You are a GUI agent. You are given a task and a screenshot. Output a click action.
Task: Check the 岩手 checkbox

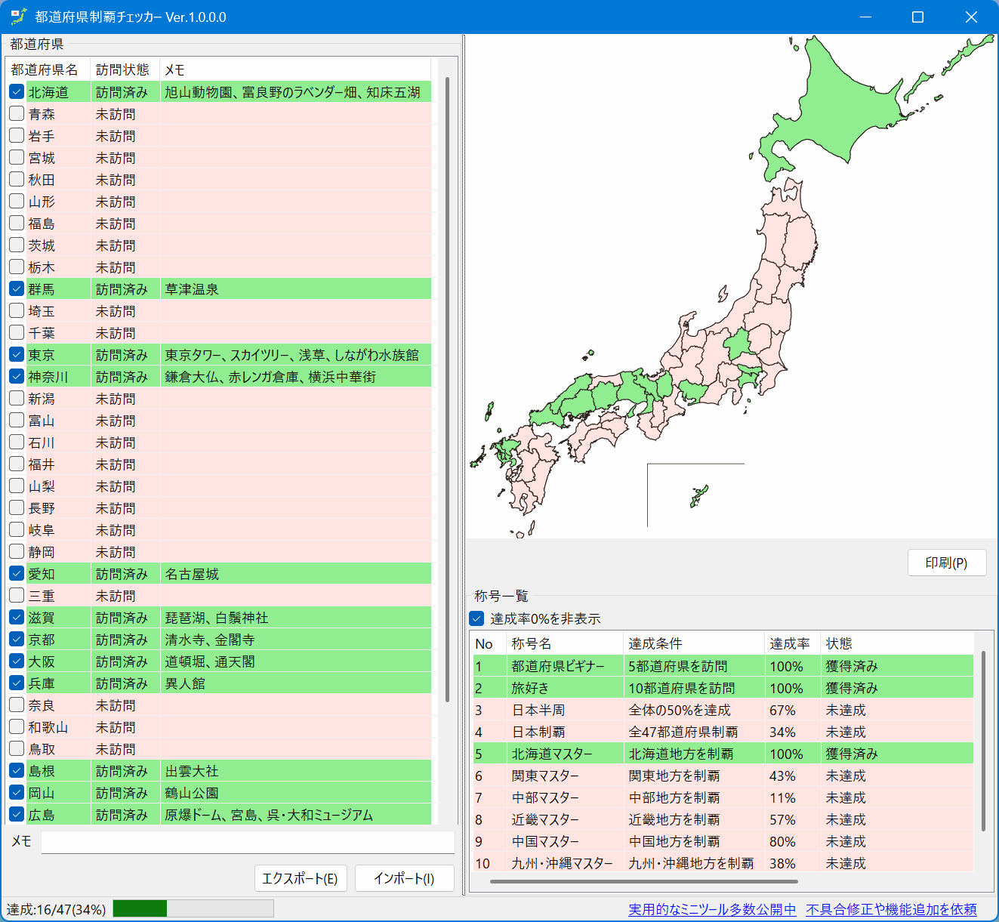pos(17,135)
